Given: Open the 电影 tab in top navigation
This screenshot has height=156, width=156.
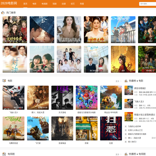Looking at the screenshot, I should [x=34, y=4].
